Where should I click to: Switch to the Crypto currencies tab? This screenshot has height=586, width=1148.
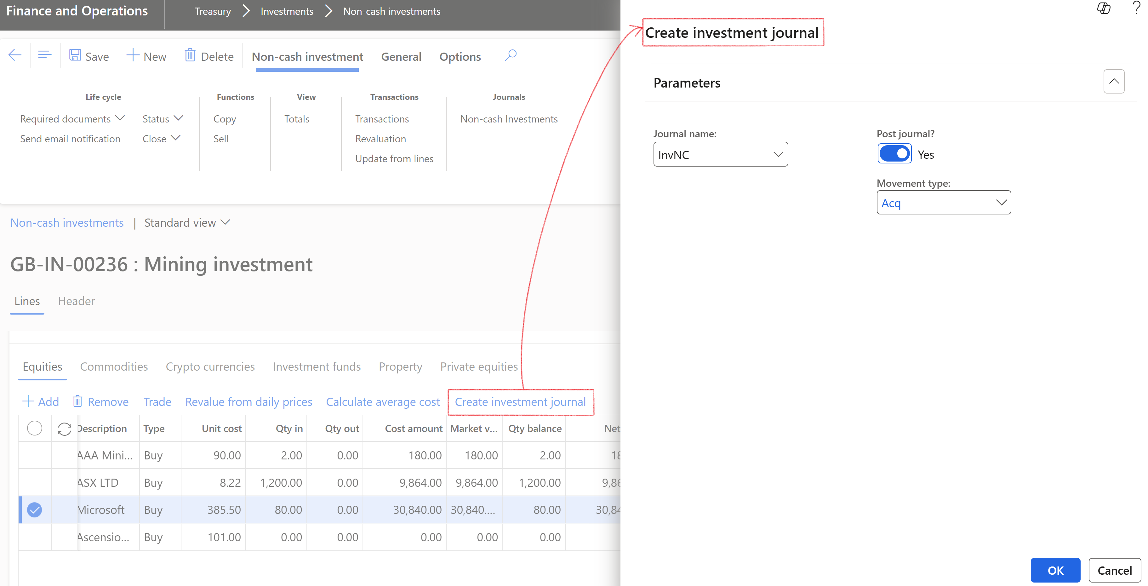(x=210, y=367)
